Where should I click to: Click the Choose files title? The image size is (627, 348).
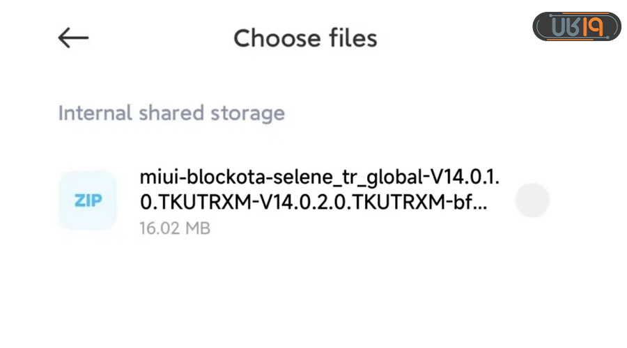[x=305, y=38]
